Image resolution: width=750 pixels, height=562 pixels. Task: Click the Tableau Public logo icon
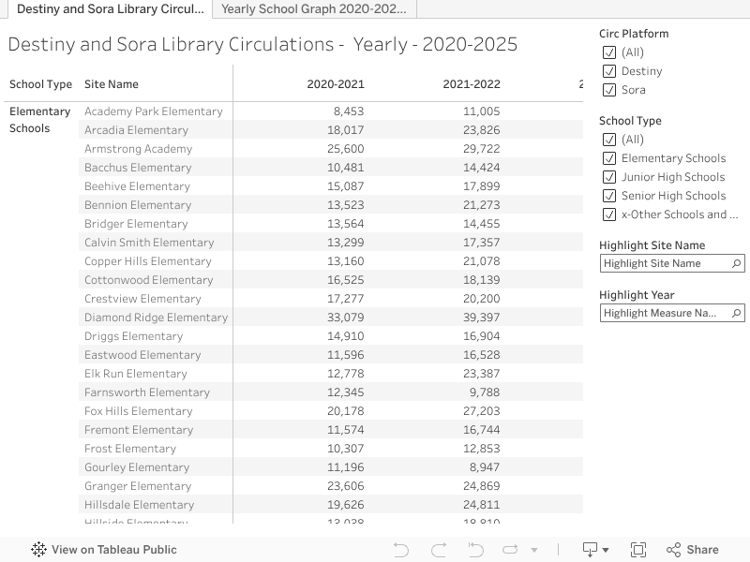click(39, 550)
